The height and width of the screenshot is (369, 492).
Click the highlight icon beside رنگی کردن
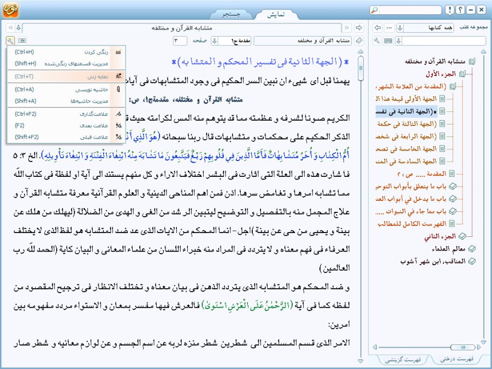pos(118,52)
